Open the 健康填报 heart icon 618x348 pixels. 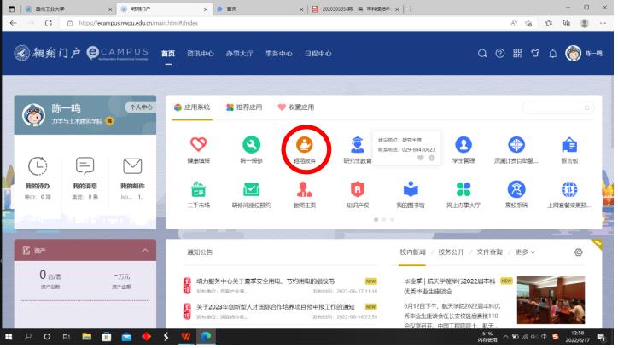pos(198,144)
